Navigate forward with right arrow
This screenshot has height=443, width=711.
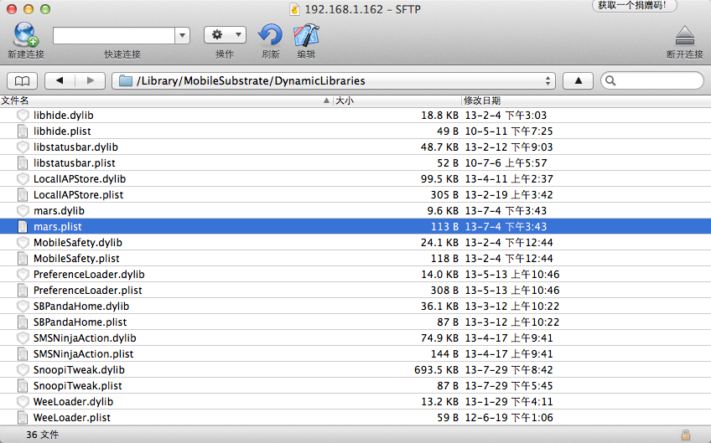91,81
